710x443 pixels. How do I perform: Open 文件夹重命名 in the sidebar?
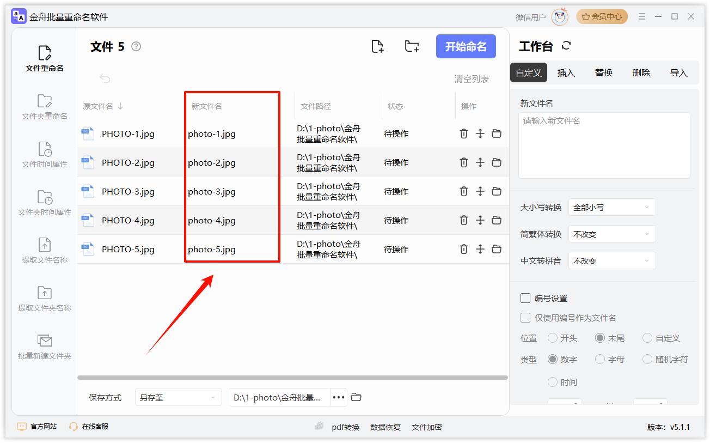tap(45, 107)
